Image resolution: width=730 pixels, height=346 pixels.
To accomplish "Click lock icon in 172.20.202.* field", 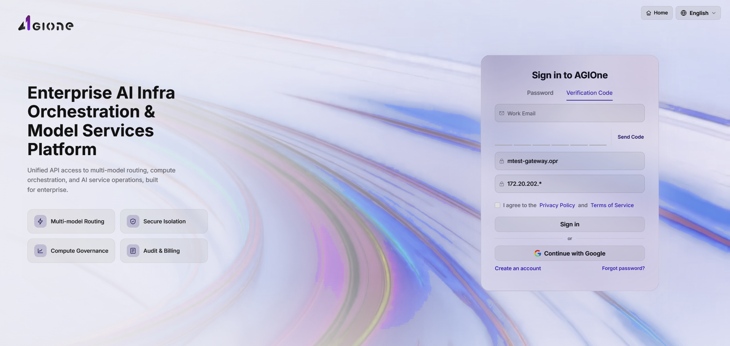I will 501,184.
